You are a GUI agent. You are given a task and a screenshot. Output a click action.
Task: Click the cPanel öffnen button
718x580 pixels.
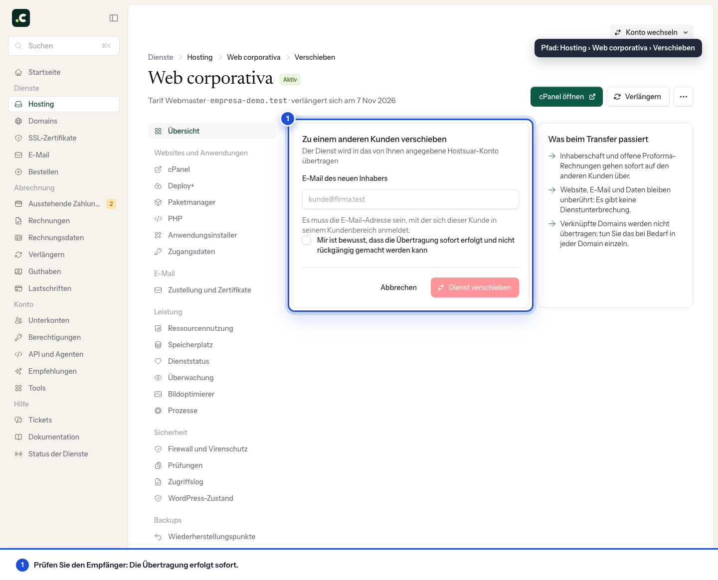(x=566, y=97)
